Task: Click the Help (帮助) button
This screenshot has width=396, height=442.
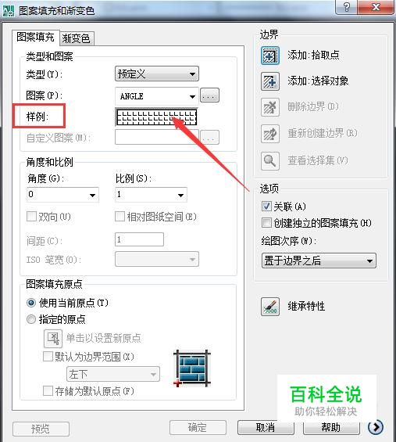Action: 331,428
